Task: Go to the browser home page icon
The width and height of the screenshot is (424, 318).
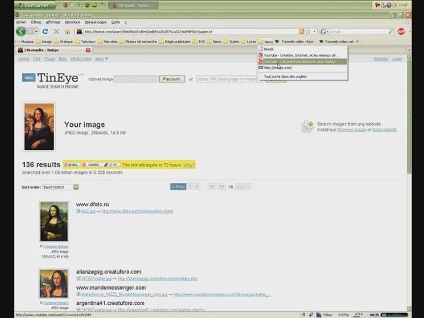Action: pyautogui.click(x=67, y=32)
